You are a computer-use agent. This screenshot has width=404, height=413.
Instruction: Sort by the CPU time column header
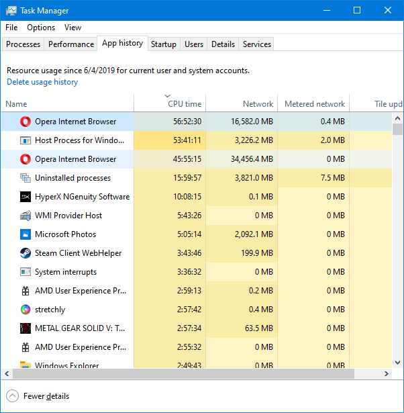[170, 103]
